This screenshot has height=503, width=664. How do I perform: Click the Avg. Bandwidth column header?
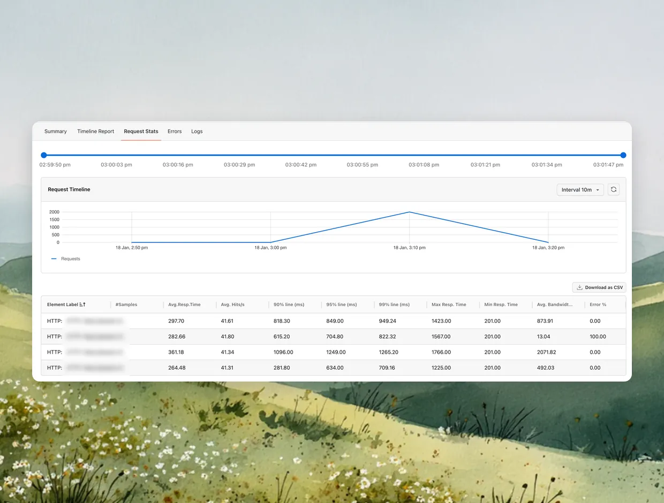[555, 304]
